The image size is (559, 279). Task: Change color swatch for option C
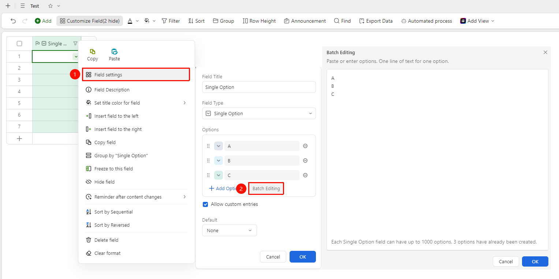click(x=219, y=175)
